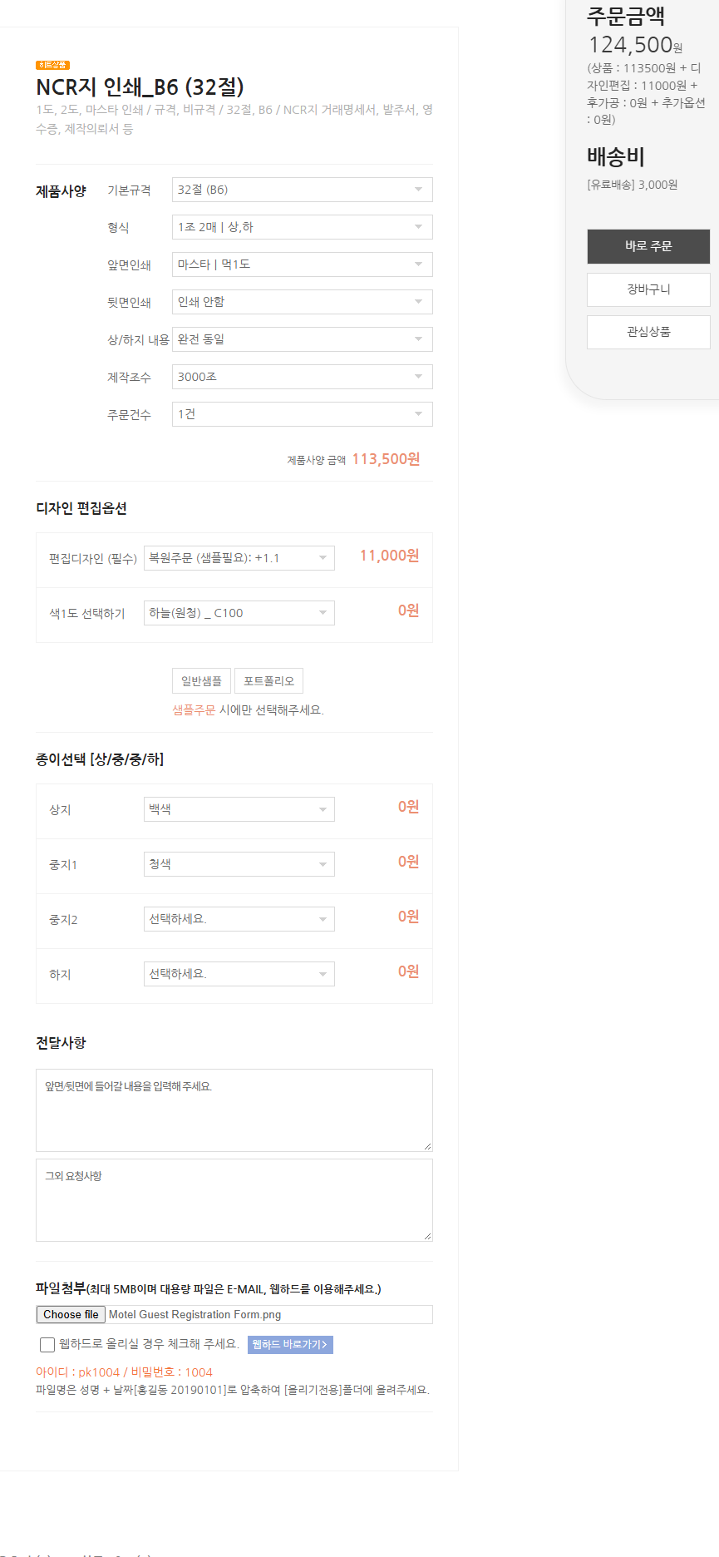Expand the 상/하지 내용 dropdown

(302, 339)
